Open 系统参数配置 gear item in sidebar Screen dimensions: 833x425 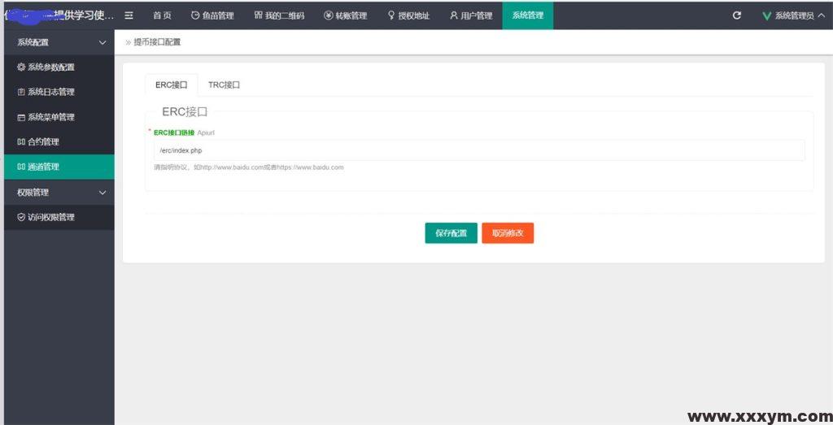pyautogui.click(x=50, y=67)
